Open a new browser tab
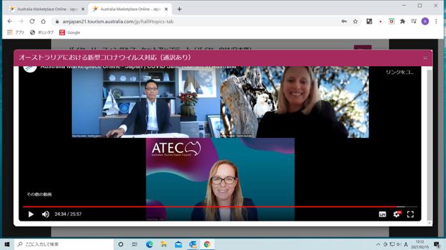The width and height of the screenshot is (446, 250). [179, 9]
